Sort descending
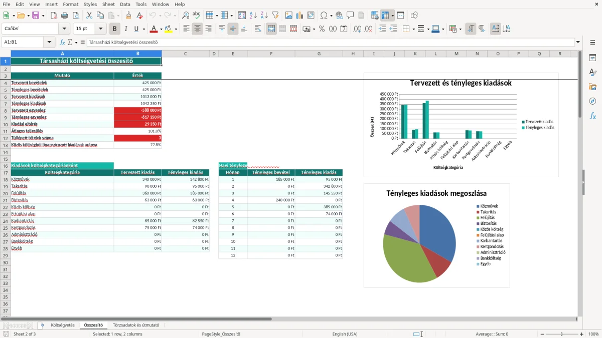 point(264,16)
